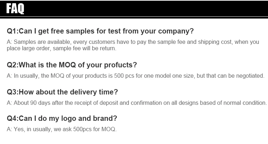Image resolution: width=268 pixels, height=144 pixels.
Task: Click the FAQ header title
Action: [16, 9]
